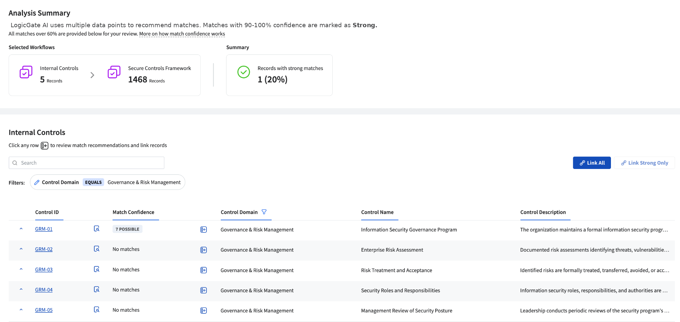
Task: Collapse the GRM-05 row chevron
Action: 21,310
